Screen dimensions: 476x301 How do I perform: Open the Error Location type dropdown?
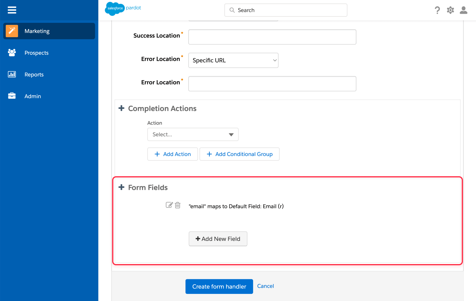tap(233, 60)
